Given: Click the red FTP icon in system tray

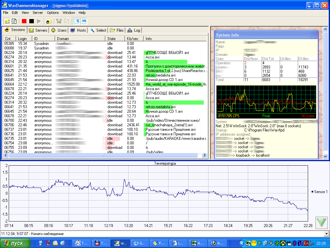Looking at the screenshot, I should pyautogui.click(x=254, y=243).
